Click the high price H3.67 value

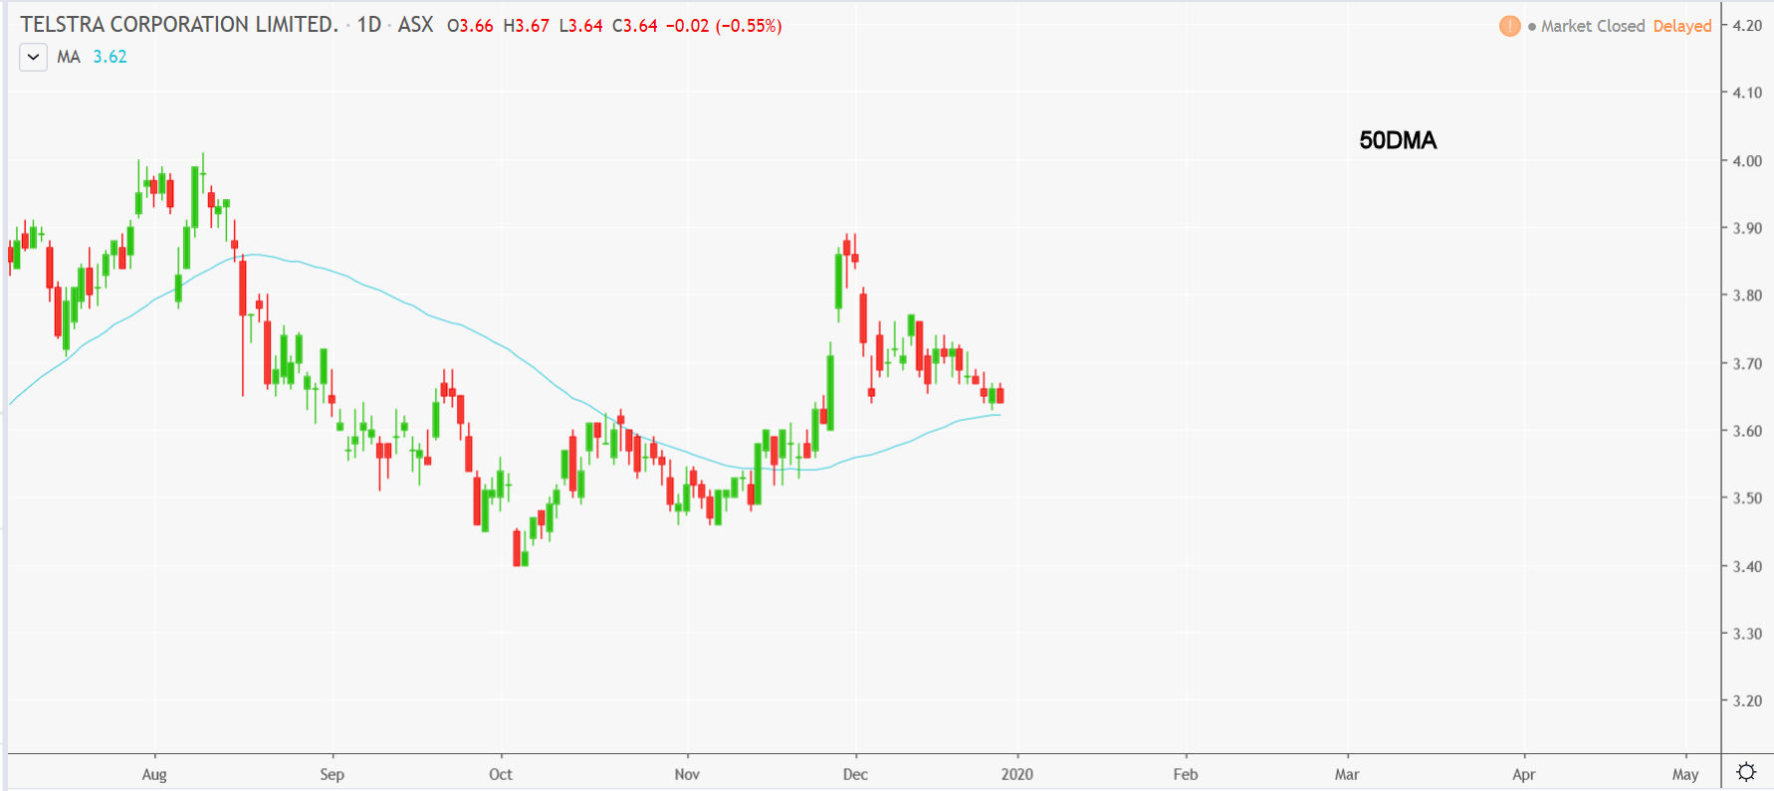[x=527, y=26]
